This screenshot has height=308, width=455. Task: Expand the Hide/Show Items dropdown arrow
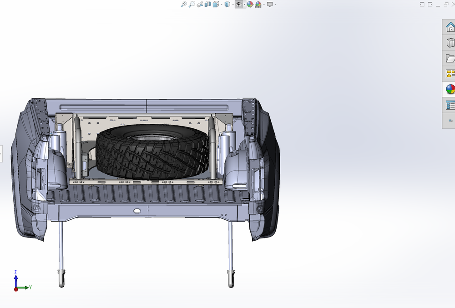[x=244, y=4]
